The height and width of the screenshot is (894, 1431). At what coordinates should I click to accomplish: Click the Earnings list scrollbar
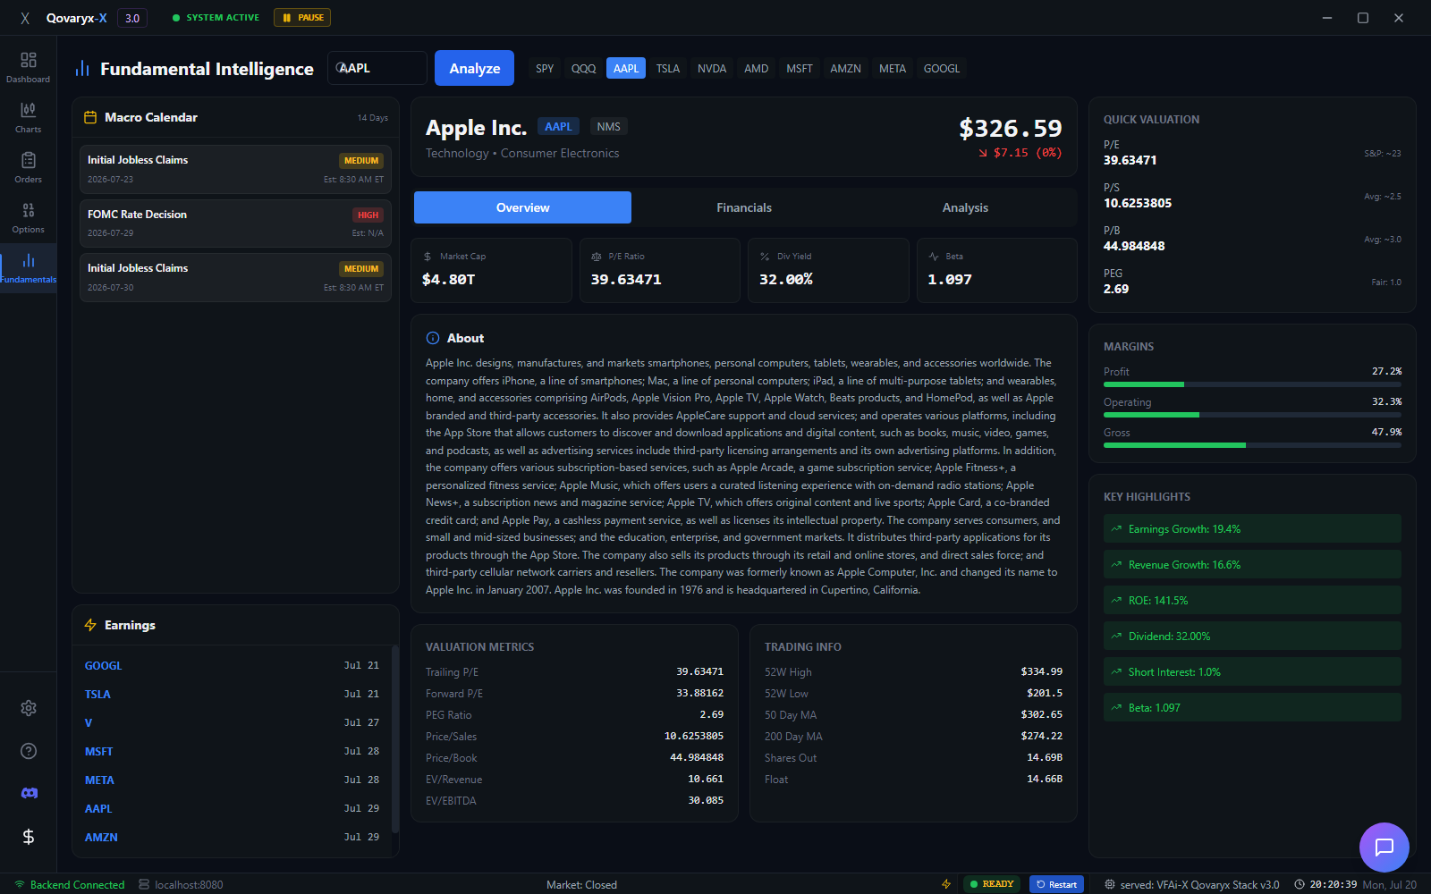(394, 738)
